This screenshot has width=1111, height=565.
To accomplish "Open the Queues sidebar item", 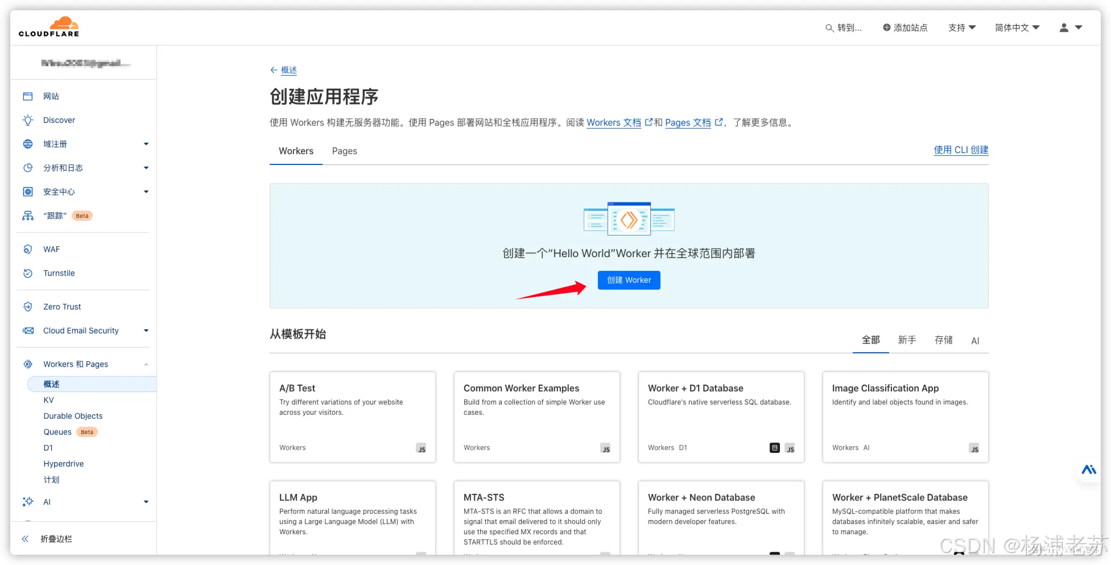I will pos(57,432).
